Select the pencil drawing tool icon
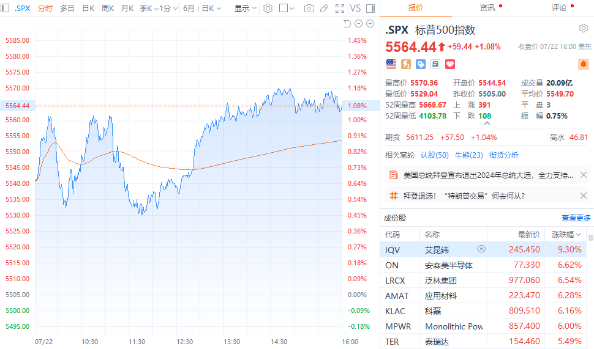 [x=325, y=9]
